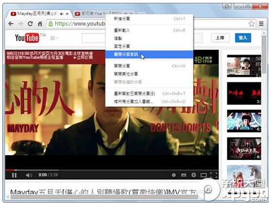Select 複製 in the context menu
The height and width of the screenshot is (203, 269).
(149, 38)
